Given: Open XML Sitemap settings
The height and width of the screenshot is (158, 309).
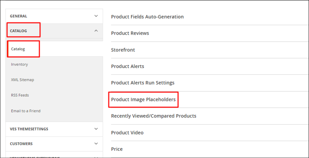Looking at the screenshot, I should 22,80.
